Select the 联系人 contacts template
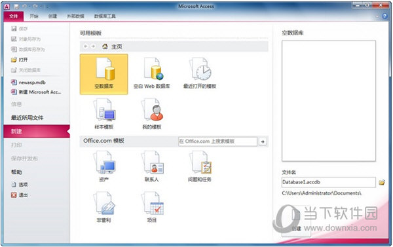The image size is (393, 247). coord(152,166)
